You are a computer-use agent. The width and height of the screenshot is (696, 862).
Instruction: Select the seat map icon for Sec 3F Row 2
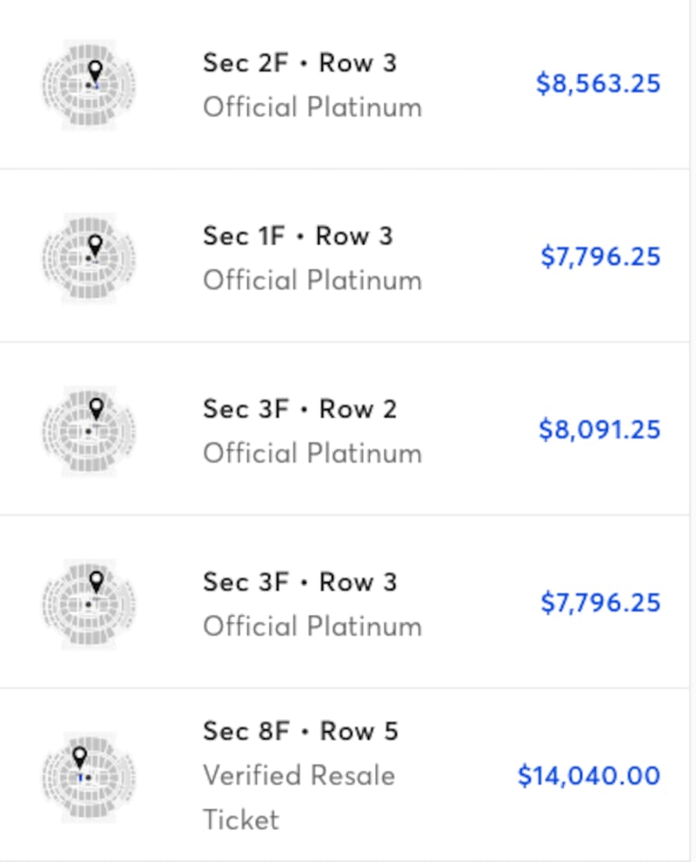pyautogui.click(x=89, y=431)
